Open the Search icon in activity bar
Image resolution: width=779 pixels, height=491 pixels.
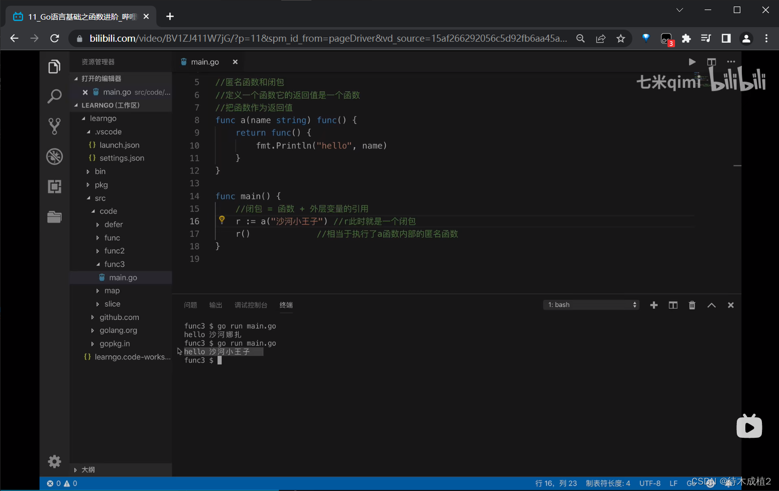(54, 96)
